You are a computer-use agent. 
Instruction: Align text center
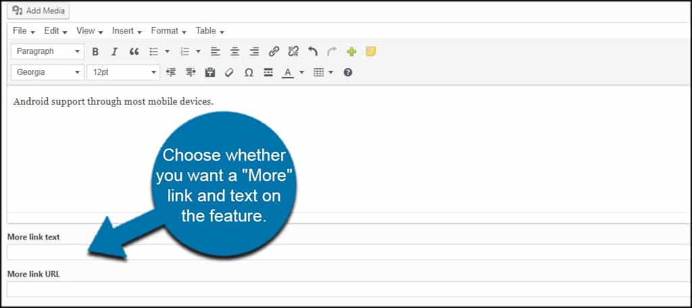(234, 51)
